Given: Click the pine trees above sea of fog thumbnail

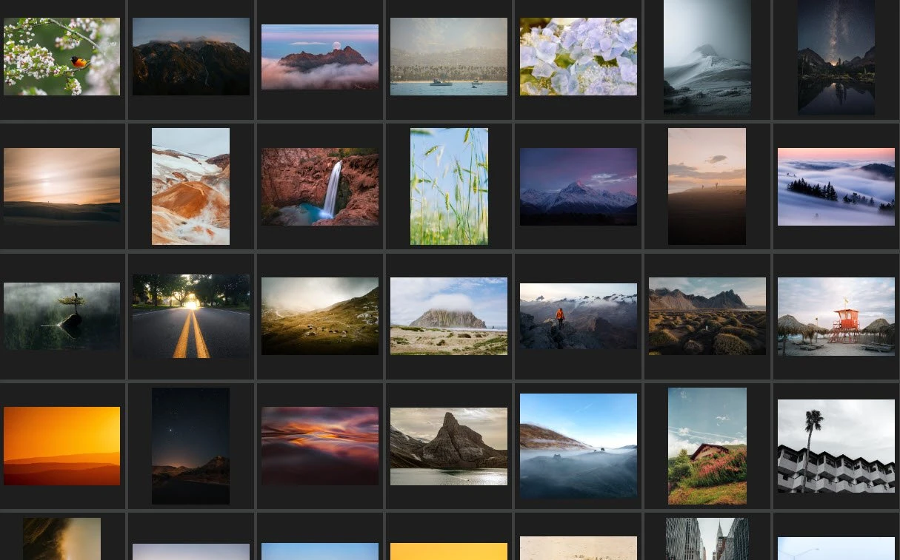Looking at the screenshot, I should [x=836, y=186].
